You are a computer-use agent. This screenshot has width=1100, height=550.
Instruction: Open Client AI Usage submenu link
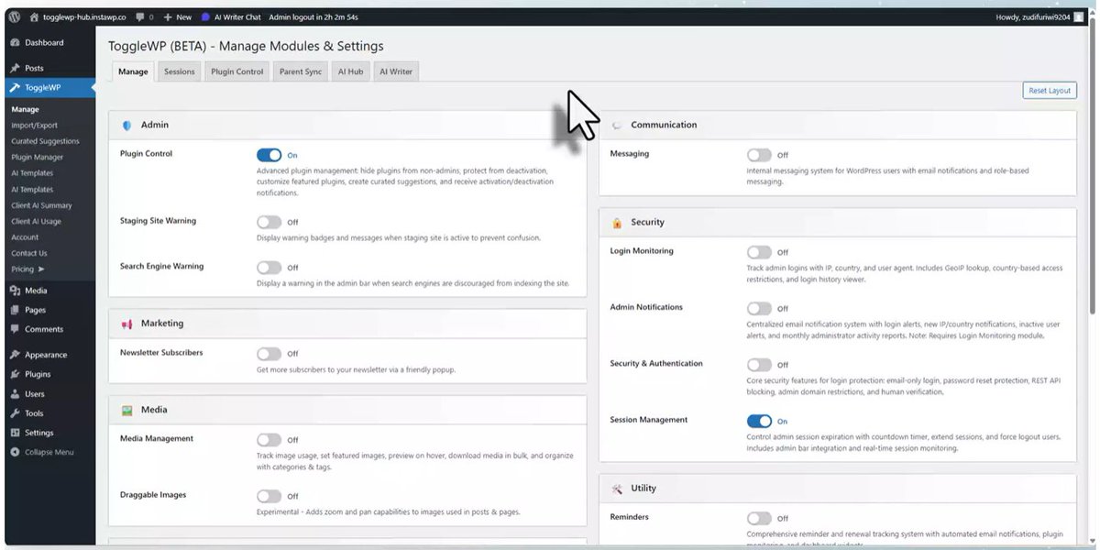(x=37, y=221)
